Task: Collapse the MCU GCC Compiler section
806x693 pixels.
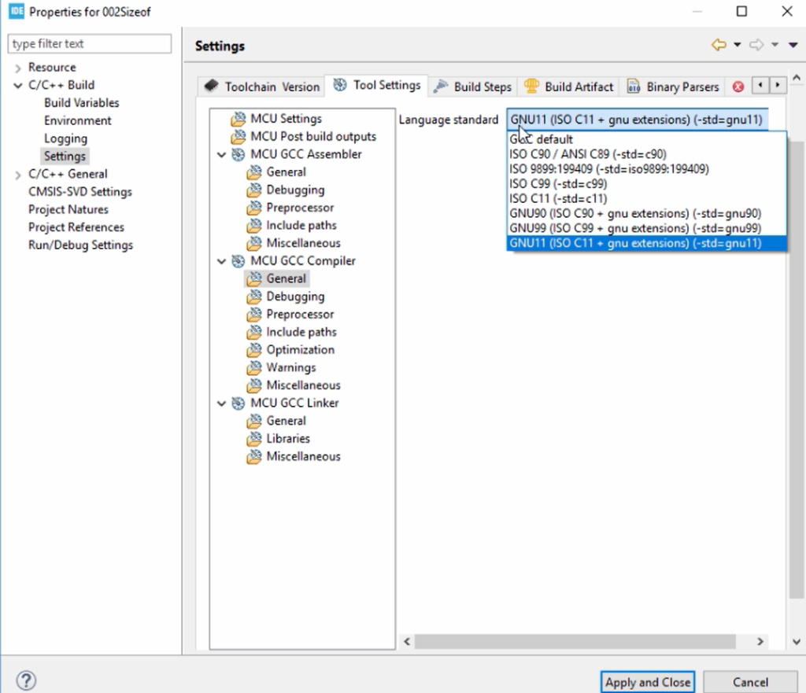Action: point(221,261)
